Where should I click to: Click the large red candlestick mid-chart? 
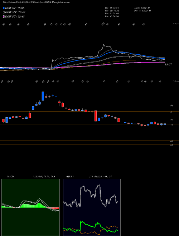(96, 116)
